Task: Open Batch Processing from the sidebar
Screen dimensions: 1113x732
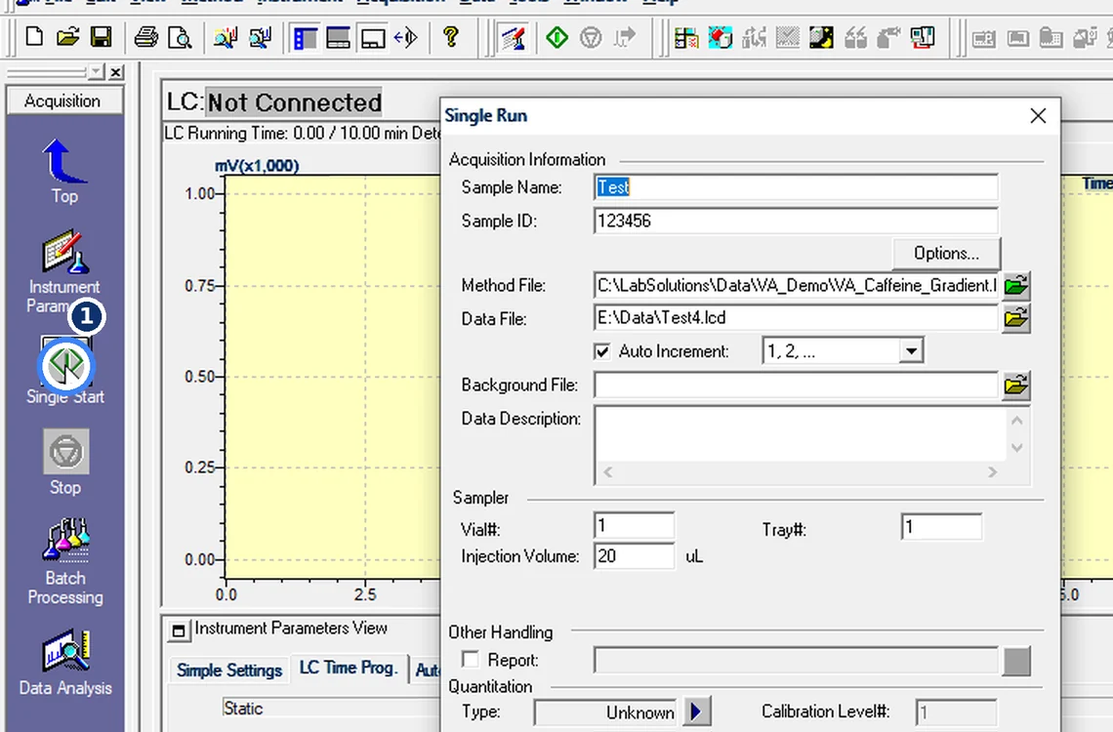Action: tap(65, 562)
